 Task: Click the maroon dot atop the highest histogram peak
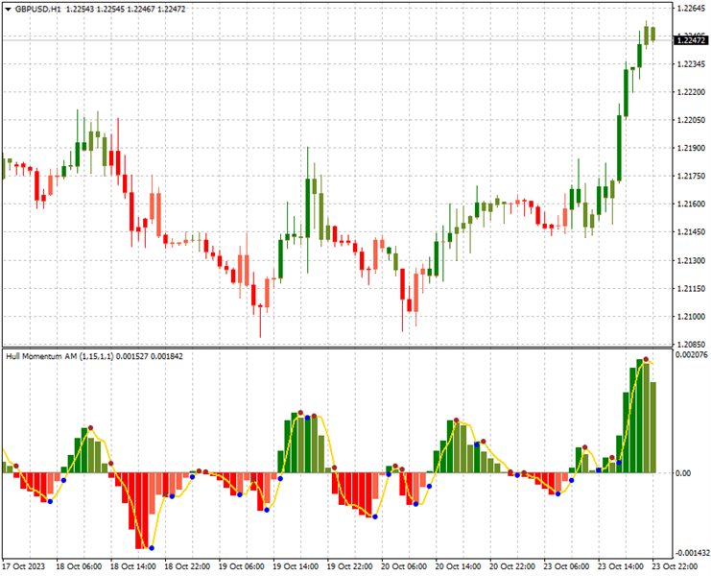(646, 359)
